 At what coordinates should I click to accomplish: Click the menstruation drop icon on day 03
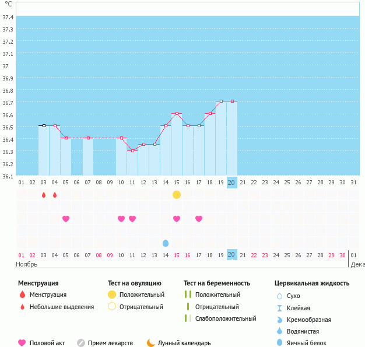pos(44,195)
